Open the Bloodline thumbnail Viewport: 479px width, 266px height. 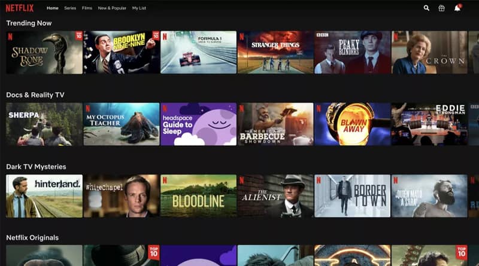[x=199, y=196]
